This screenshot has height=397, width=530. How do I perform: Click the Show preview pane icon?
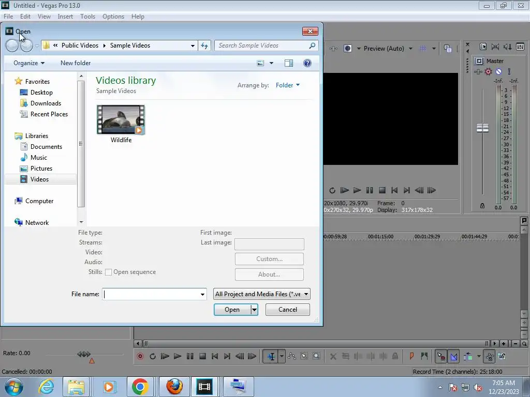pos(289,63)
